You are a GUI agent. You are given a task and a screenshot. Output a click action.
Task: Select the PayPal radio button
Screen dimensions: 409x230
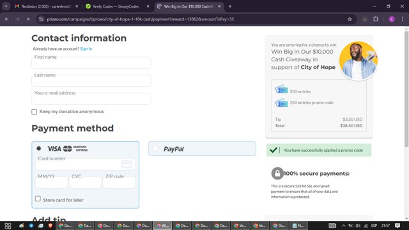pyautogui.click(x=155, y=148)
